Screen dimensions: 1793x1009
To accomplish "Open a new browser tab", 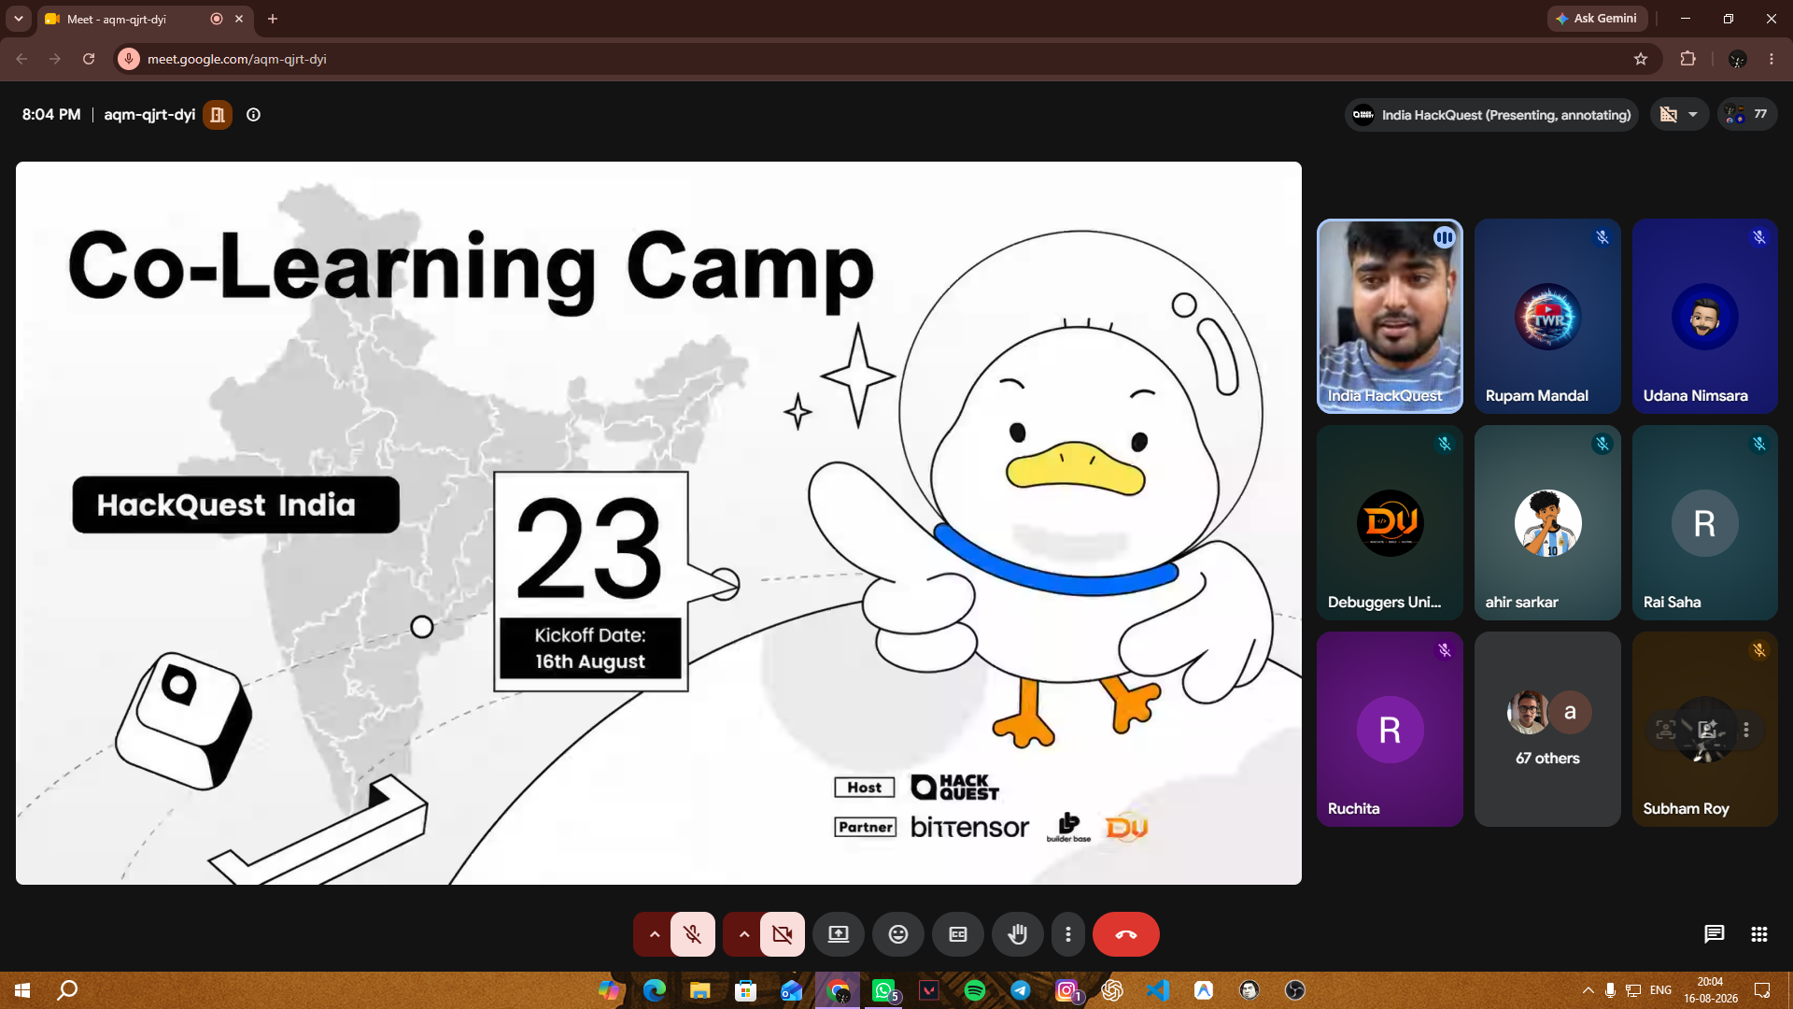I will [273, 19].
